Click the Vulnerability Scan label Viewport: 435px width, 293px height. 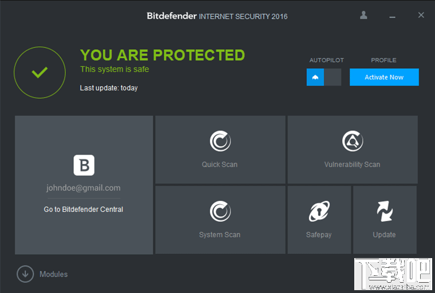point(352,165)
